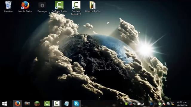This screenshot has height=107, width=191.
Task: Click the Mozilla Firefox icon label
Action: (25, 11)
